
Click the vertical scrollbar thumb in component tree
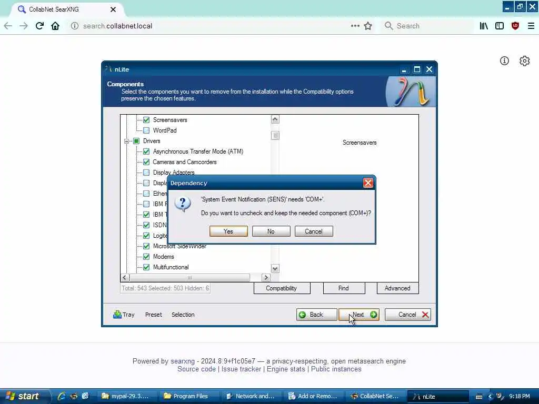(275, 135)
